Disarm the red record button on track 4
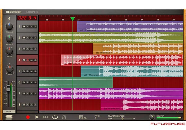This screenshot has height=130, width=186. tap(28, 60)
